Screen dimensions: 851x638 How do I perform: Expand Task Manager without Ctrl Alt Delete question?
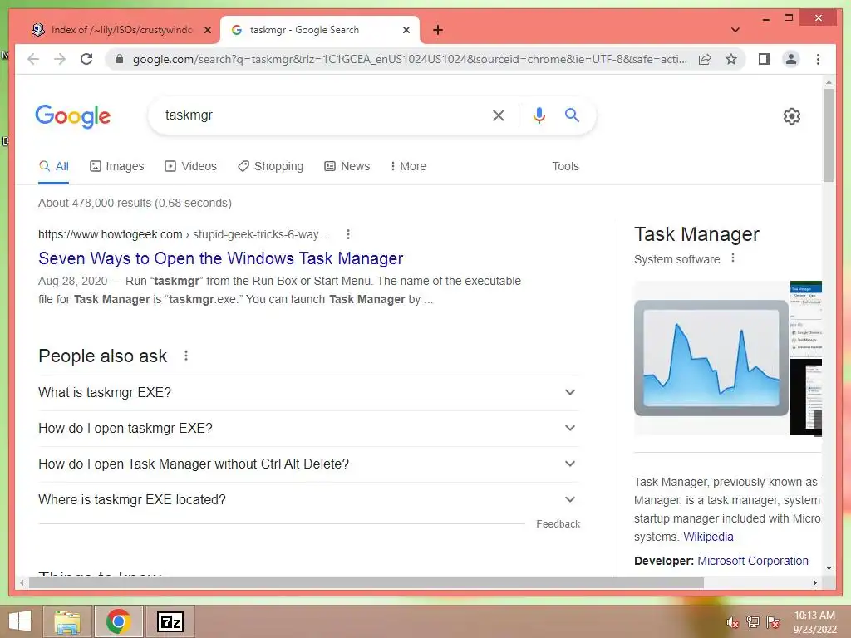point(308,464)
